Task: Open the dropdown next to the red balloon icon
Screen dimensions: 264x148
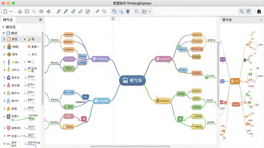Action: pyautogui.click(x=38, y=47)
